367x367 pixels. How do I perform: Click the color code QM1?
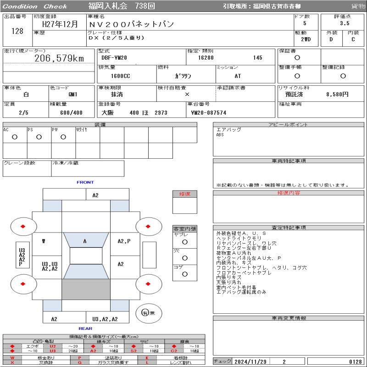point(73,95)
